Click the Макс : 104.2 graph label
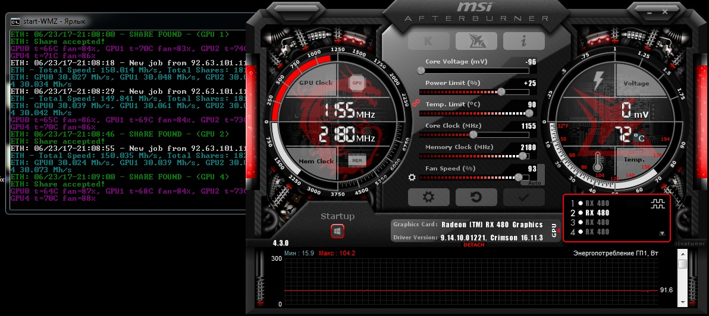The image size is (709, 316). (337, 253)
